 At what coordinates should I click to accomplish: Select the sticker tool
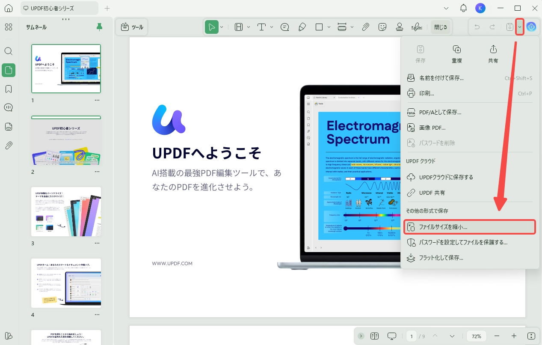(x=382, y=27)
